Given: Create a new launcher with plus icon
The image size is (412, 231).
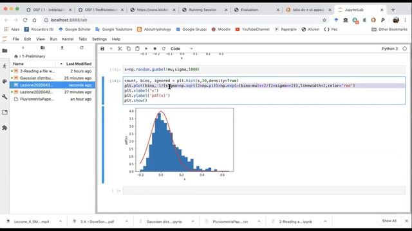Looking at the screenshot, I should [x=23, y=48].
